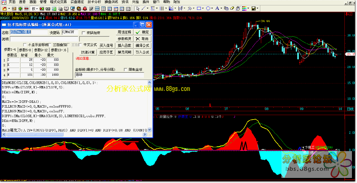Image resolution: width=357 pixels, height=183 pixels.
Task: Click the red left-arrow back icon
Action: pos(26,9)
